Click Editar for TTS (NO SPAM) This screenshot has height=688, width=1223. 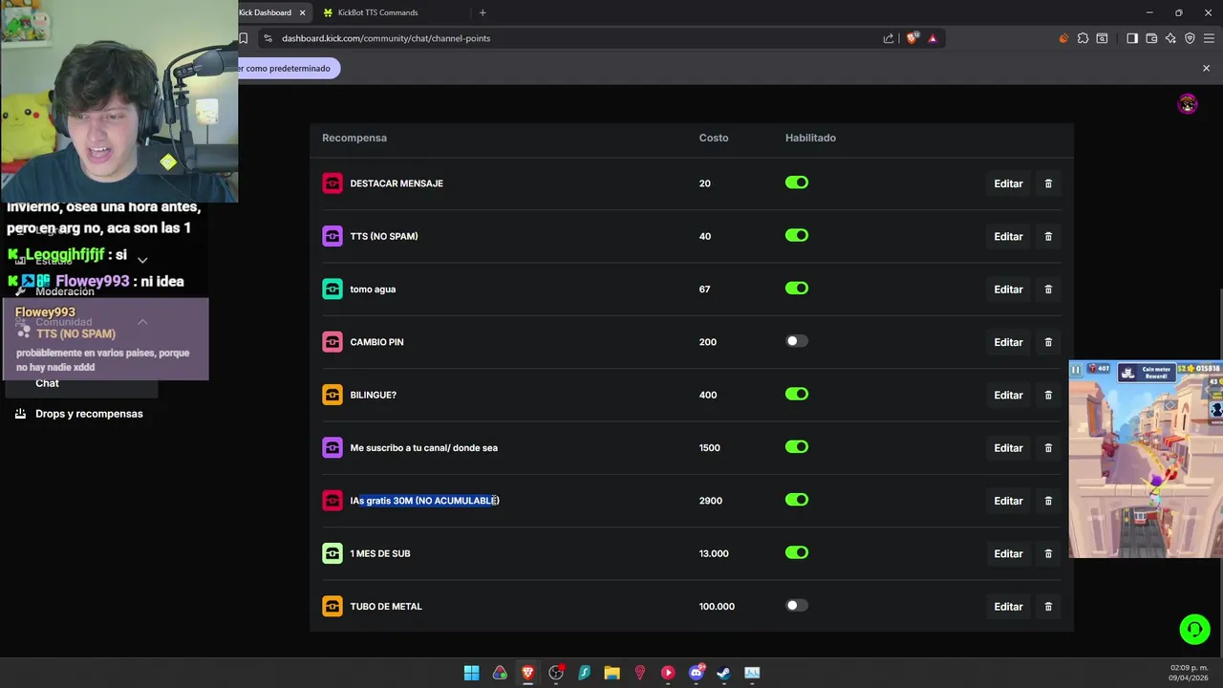(x=1008, y=236)
